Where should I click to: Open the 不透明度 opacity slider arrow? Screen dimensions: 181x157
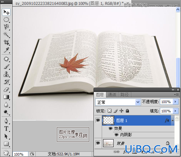(176, 102)
